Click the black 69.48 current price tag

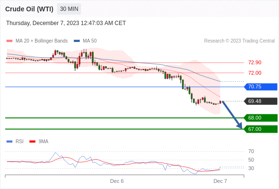(x=261, y=101)
